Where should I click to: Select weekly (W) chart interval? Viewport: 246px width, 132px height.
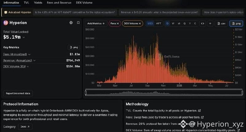tap(173, 24)
